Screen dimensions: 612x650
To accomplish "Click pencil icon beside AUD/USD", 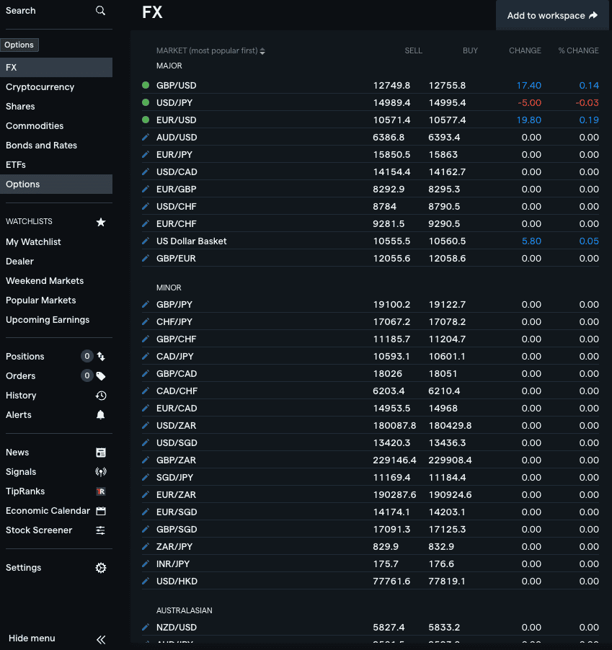I will click(146, 137).
